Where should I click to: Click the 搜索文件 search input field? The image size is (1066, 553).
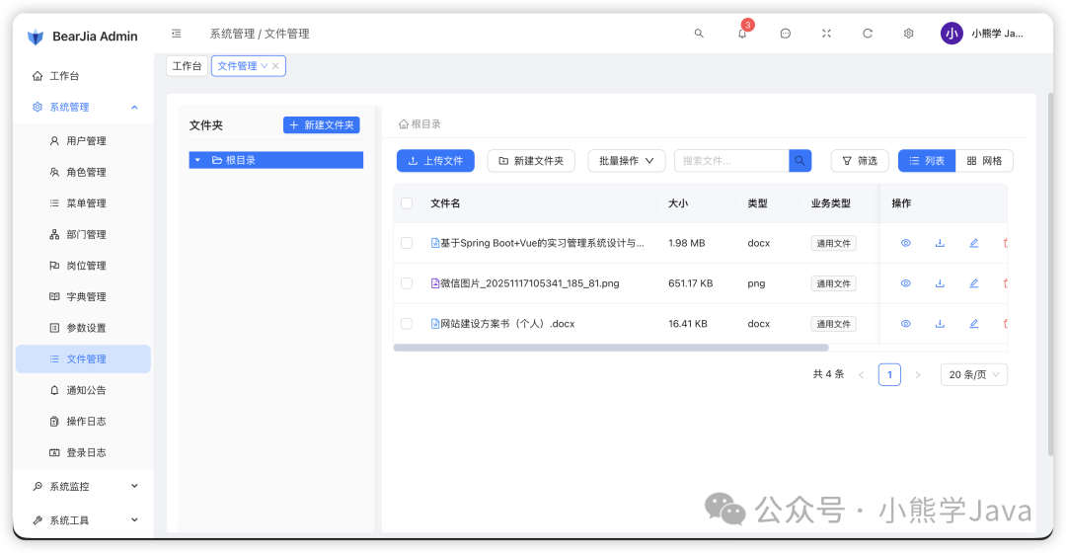(730, 161)
